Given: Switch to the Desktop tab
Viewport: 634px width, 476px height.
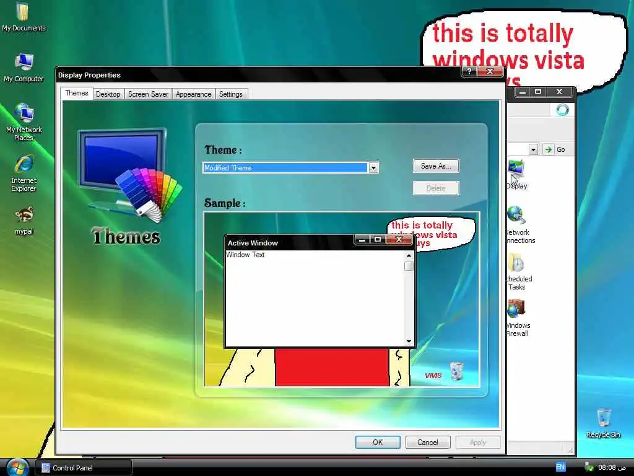Looking at the screenshot, I should tap(108, 94).
